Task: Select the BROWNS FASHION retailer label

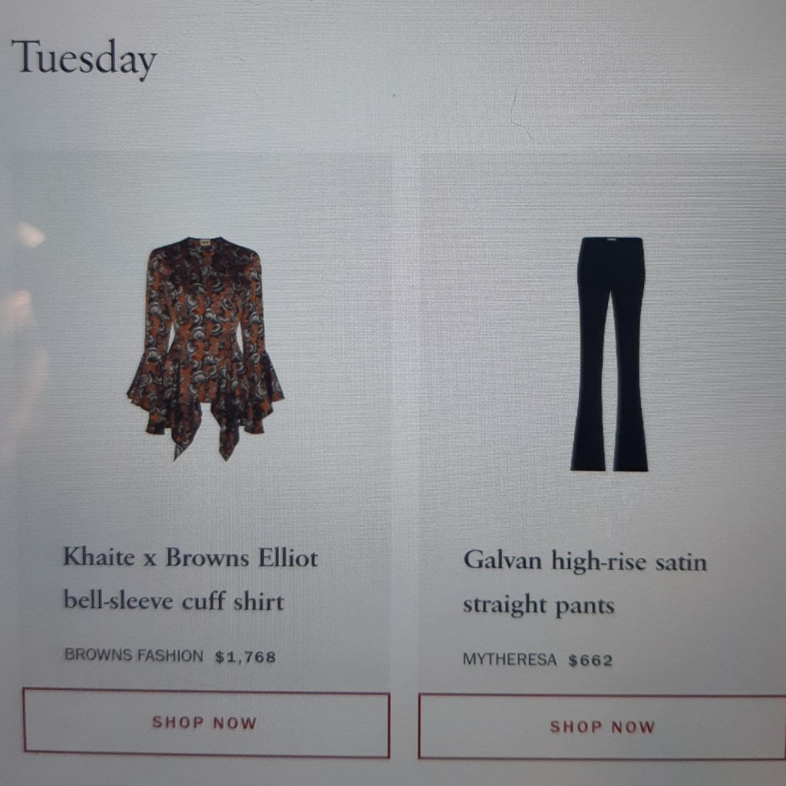Action: 134,656
